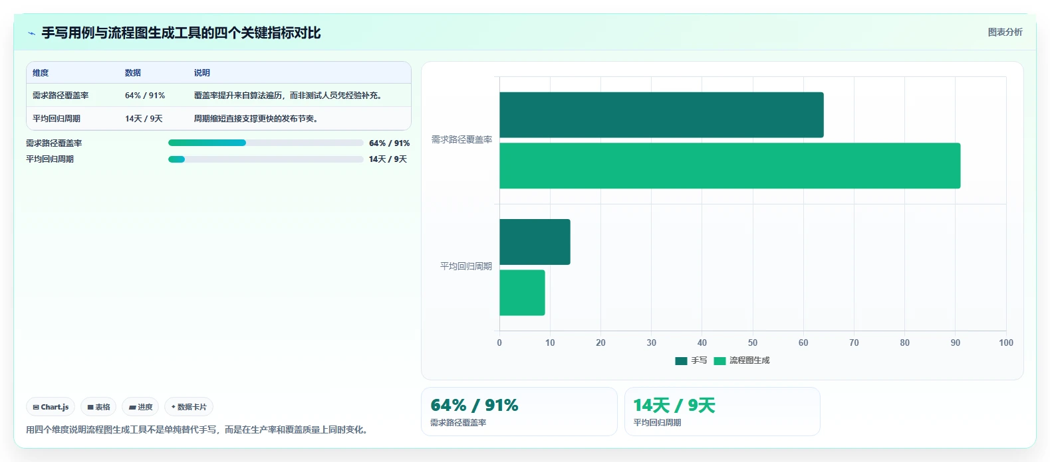Click the 14天 / 9天 data card
The width and height of the screenshot is (1050, 462).
[x=722, y=412]
